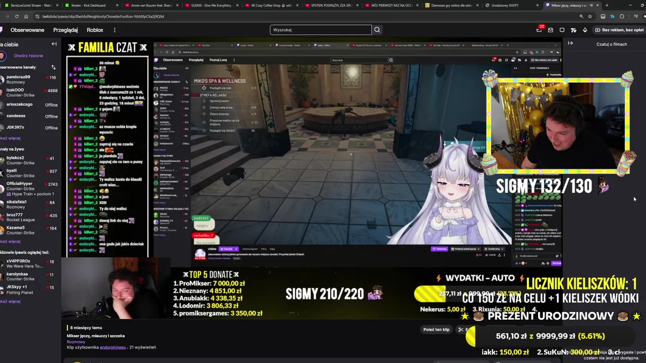
Task: Collapse the left sidebar arrow
Action: pos(54,44)
